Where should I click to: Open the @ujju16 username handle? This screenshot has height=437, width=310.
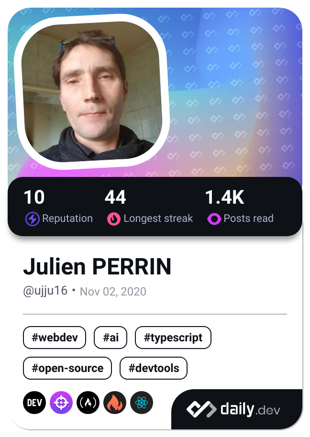(x=45, y=291)
